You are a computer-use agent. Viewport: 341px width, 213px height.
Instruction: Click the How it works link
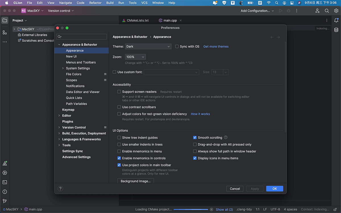point(200,114)
